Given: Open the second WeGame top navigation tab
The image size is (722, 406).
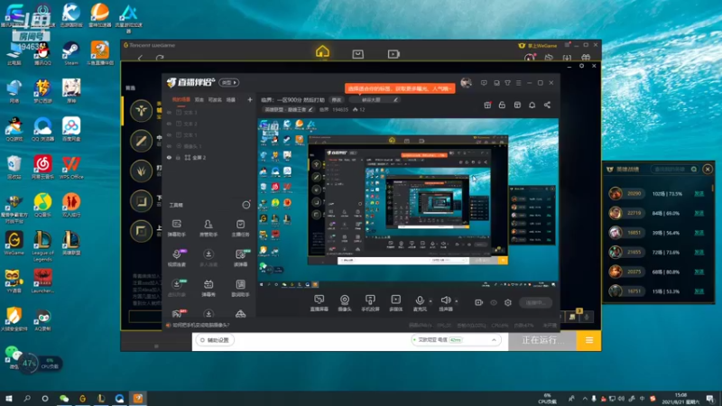Looking at the screenshot, I should click(357, 54).
